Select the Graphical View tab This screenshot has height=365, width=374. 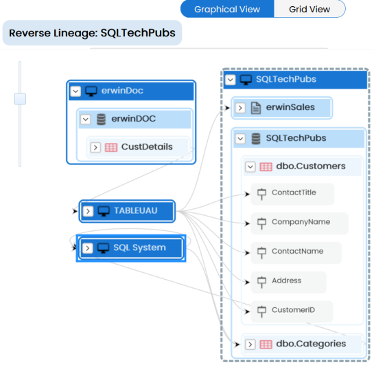(227, 10)
